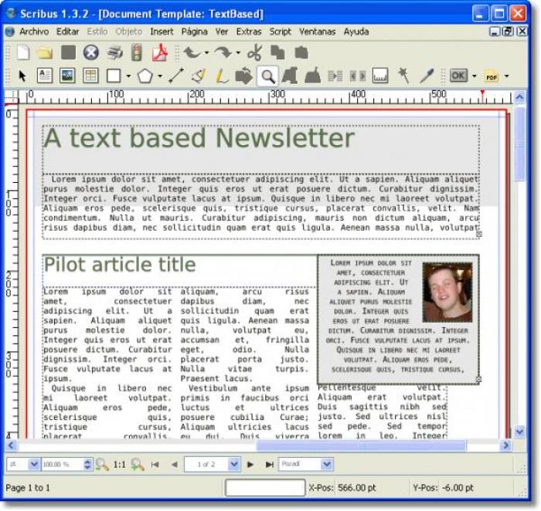Click the Cut scissors icon
Screen dimensions: 541x511
pos(255,52)
